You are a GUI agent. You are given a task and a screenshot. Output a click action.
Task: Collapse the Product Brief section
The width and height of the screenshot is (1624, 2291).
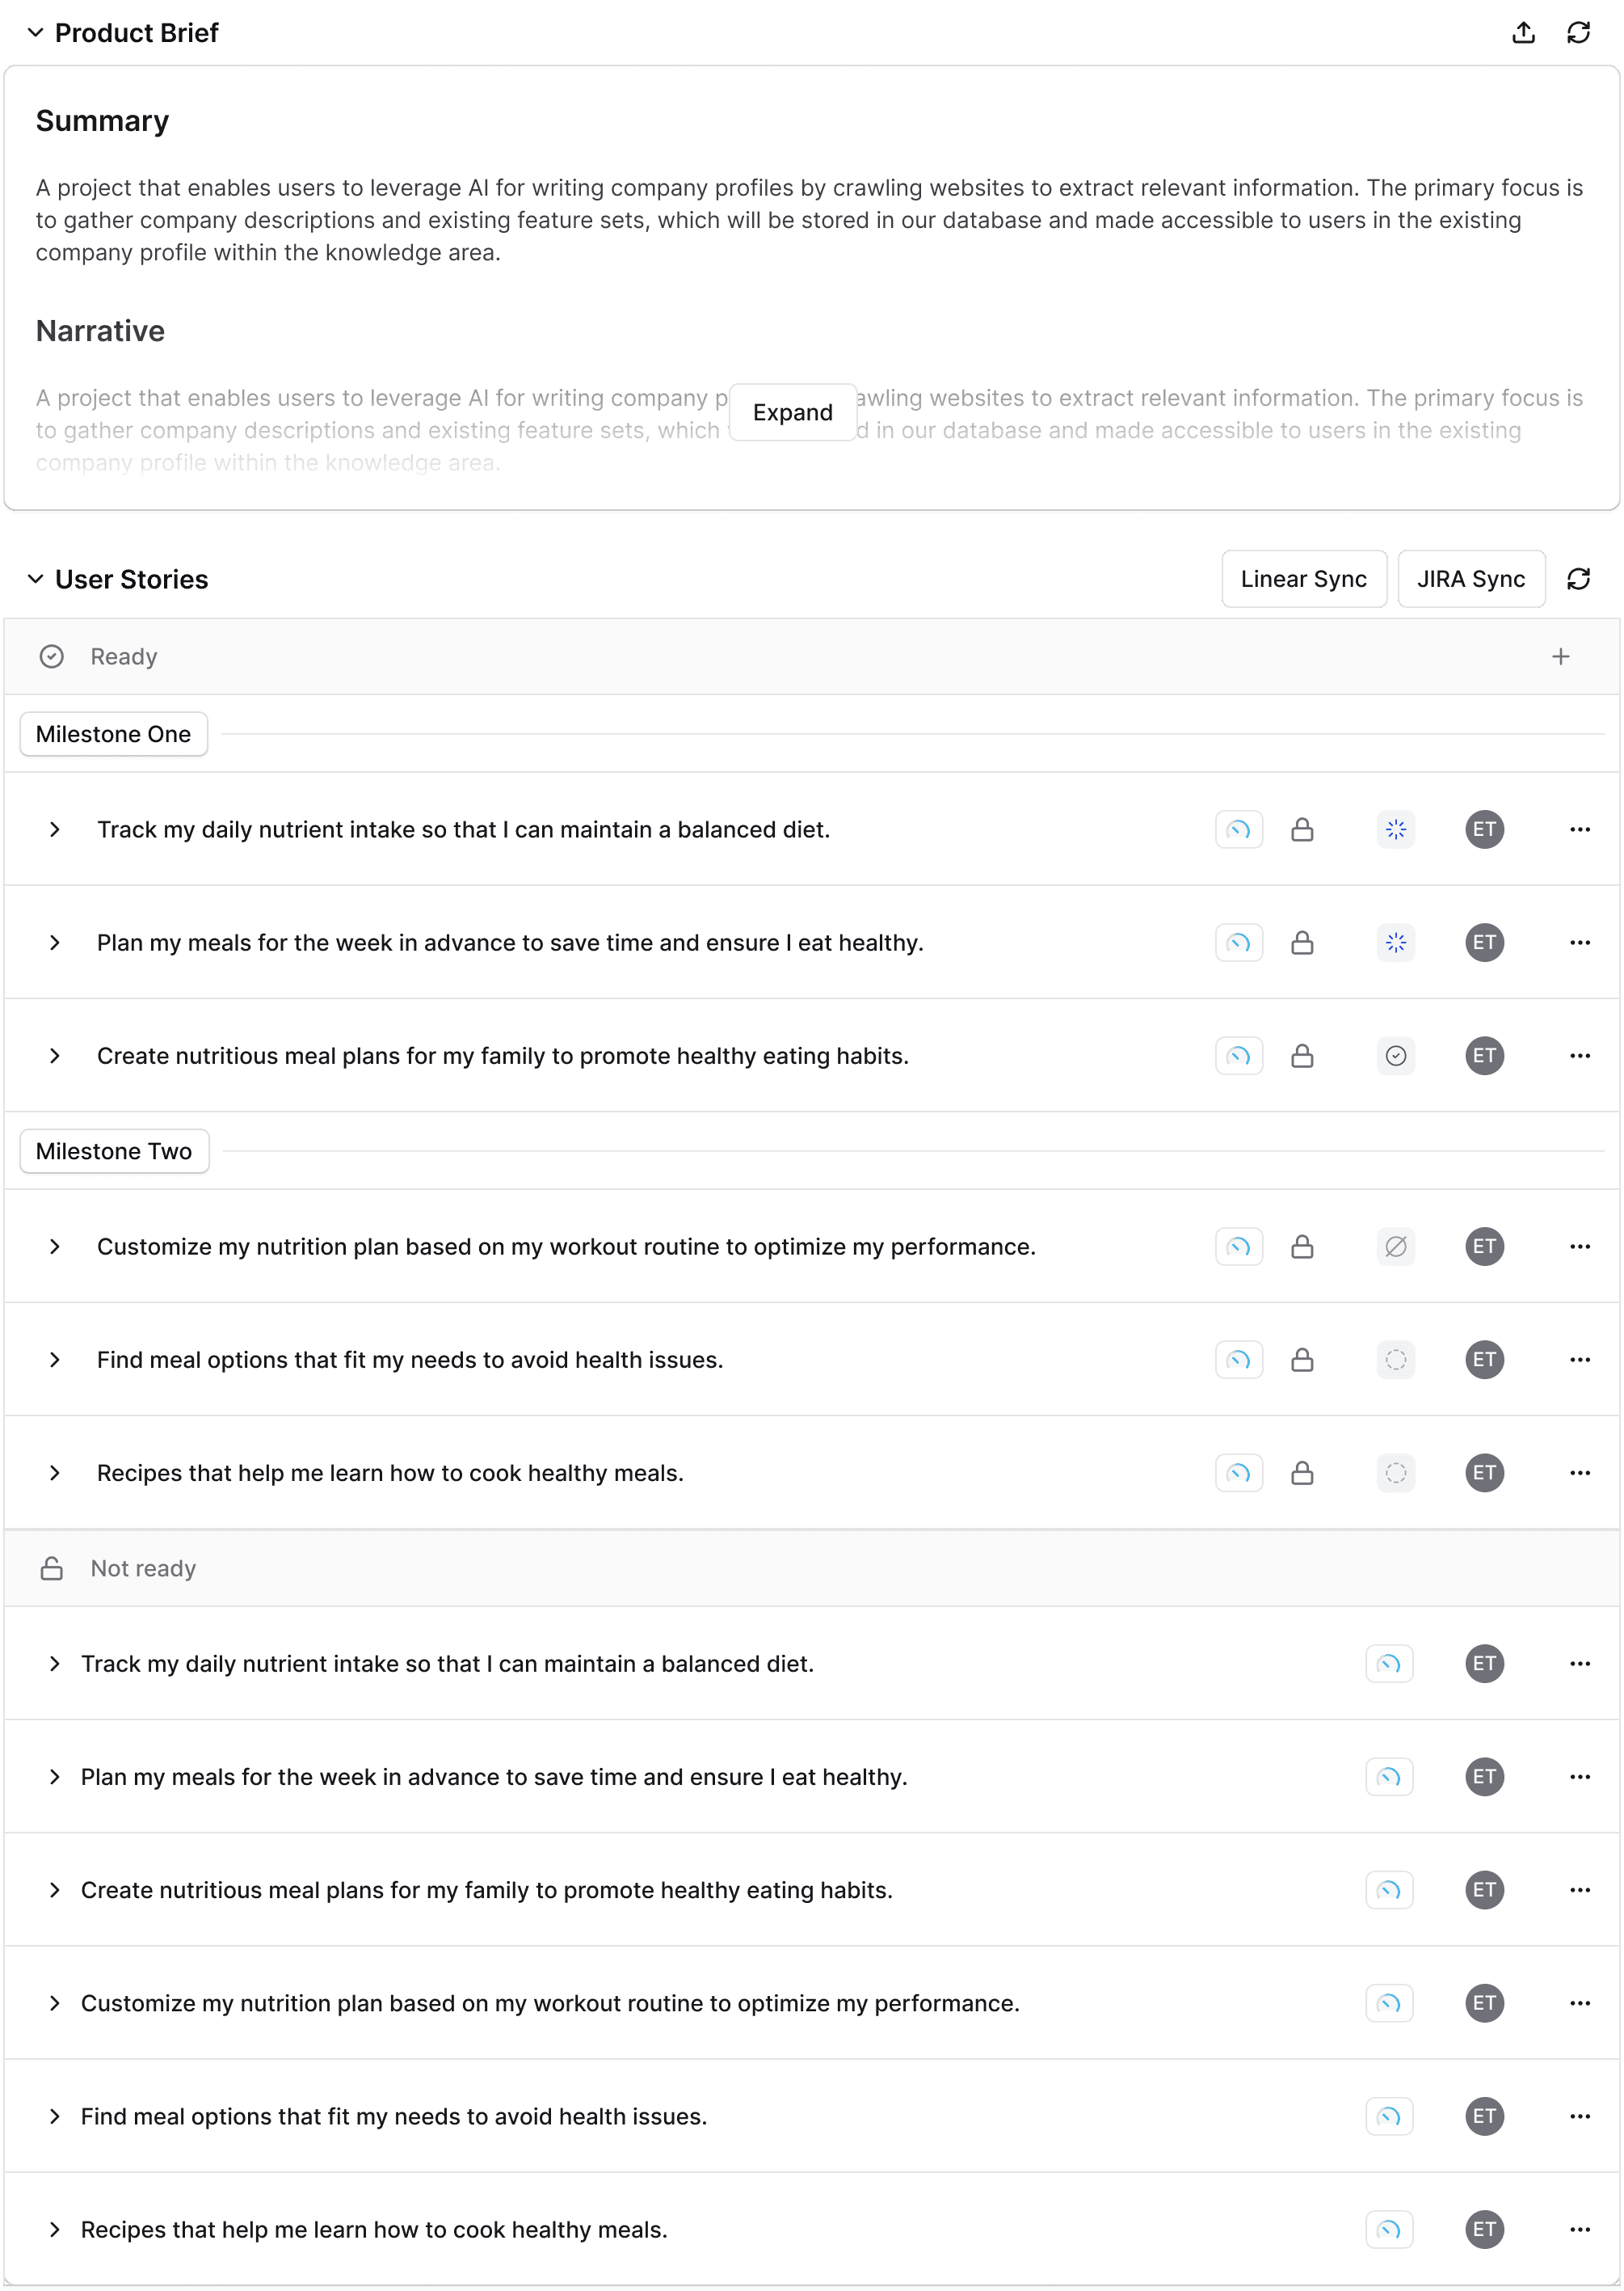click(x=35, y=33)
